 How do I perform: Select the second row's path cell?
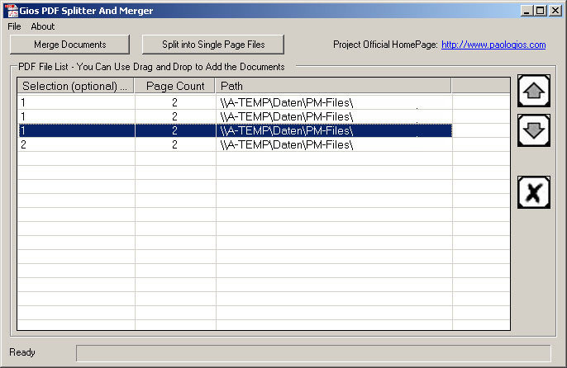click(334, 116)
